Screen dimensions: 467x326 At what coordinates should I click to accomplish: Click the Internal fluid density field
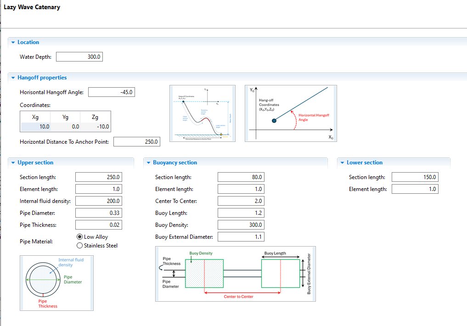pos(99,201)
